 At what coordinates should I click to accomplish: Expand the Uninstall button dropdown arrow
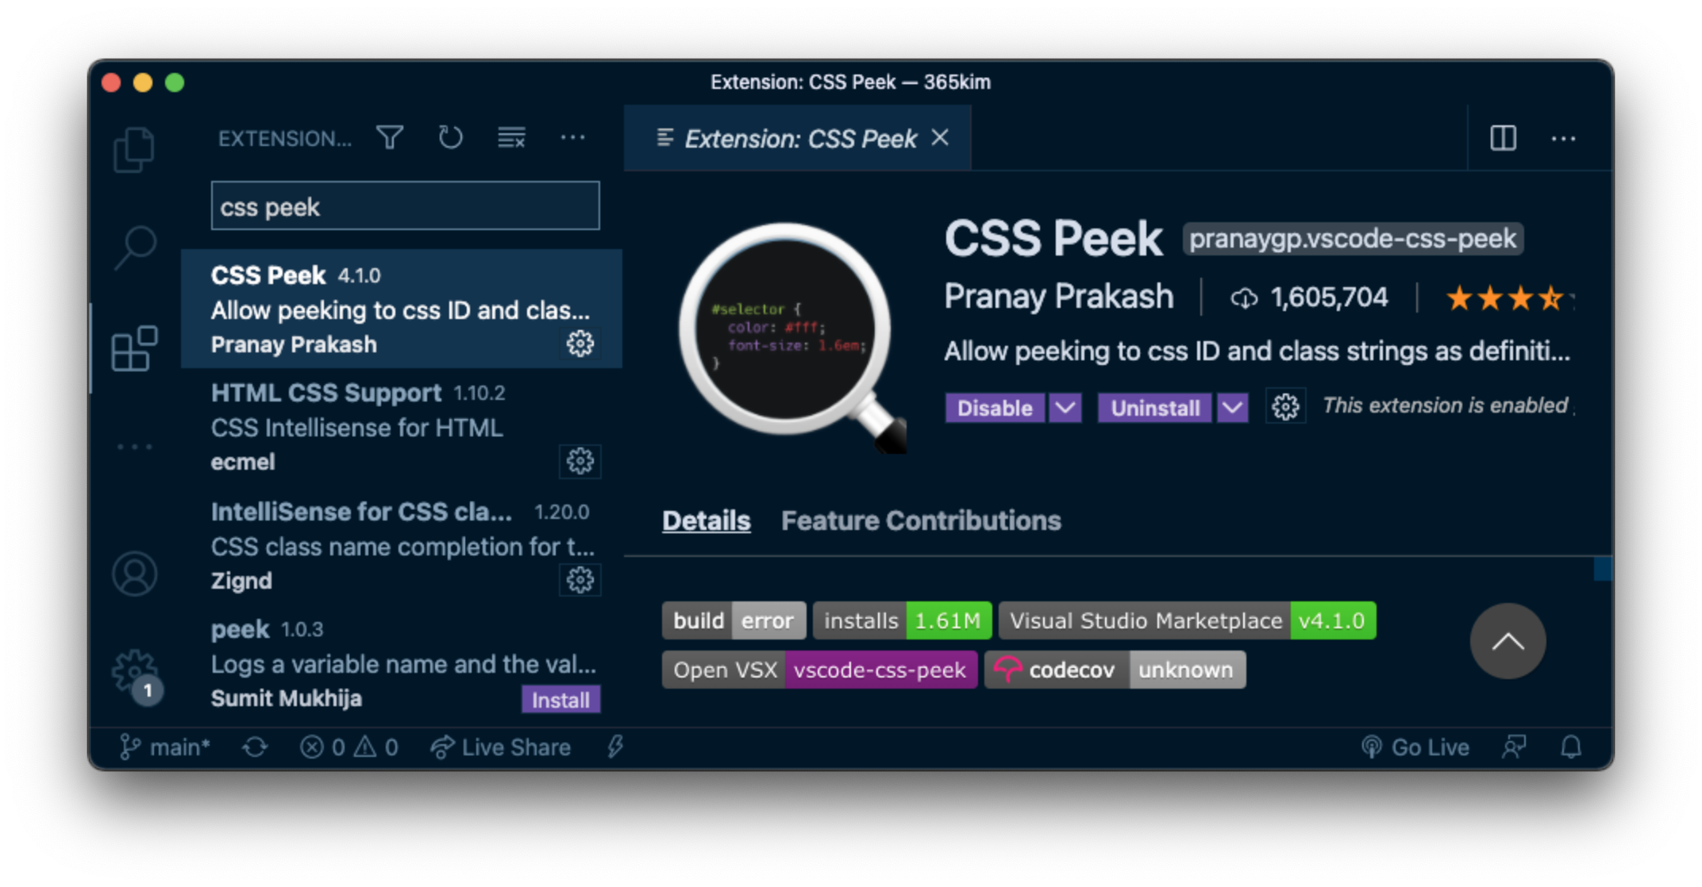[x=1232, y=408]
